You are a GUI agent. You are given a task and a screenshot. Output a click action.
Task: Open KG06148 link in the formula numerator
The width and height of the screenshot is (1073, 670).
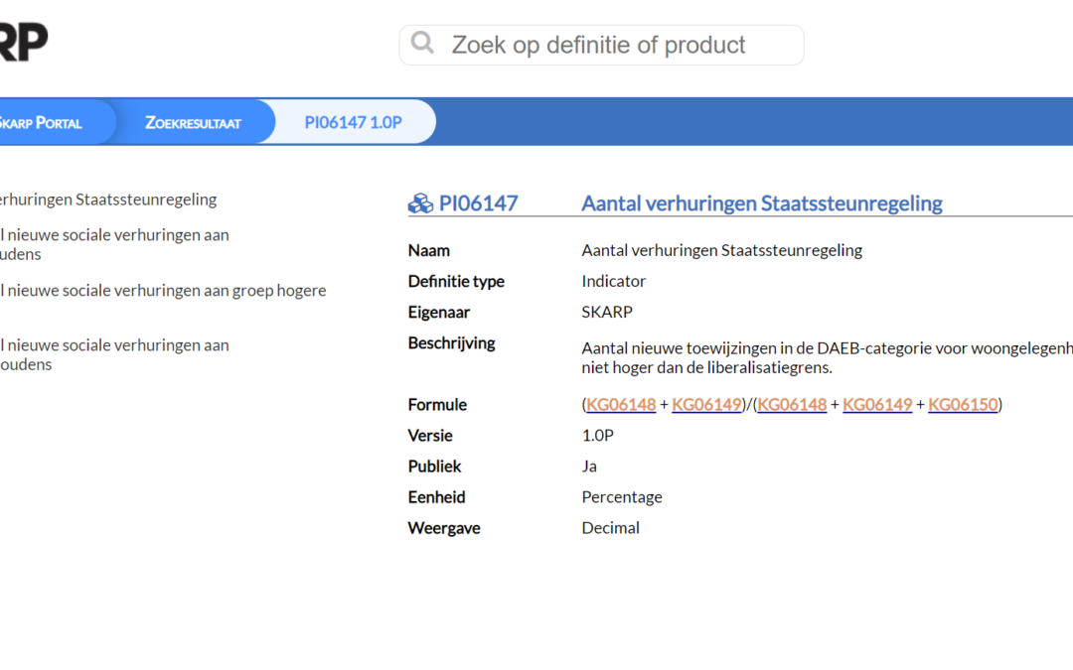(x=621, y=404)
